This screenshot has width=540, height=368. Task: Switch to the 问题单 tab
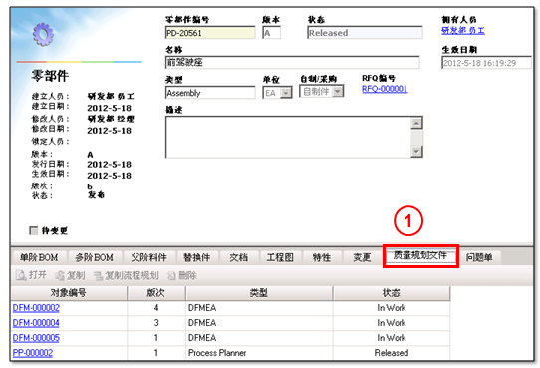click(479, 257)
